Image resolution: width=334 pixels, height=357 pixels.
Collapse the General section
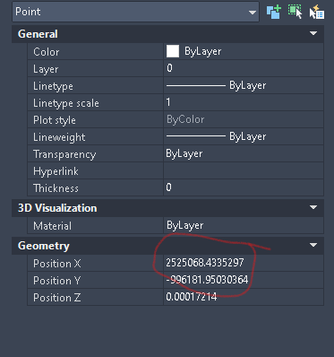(313, 33)
